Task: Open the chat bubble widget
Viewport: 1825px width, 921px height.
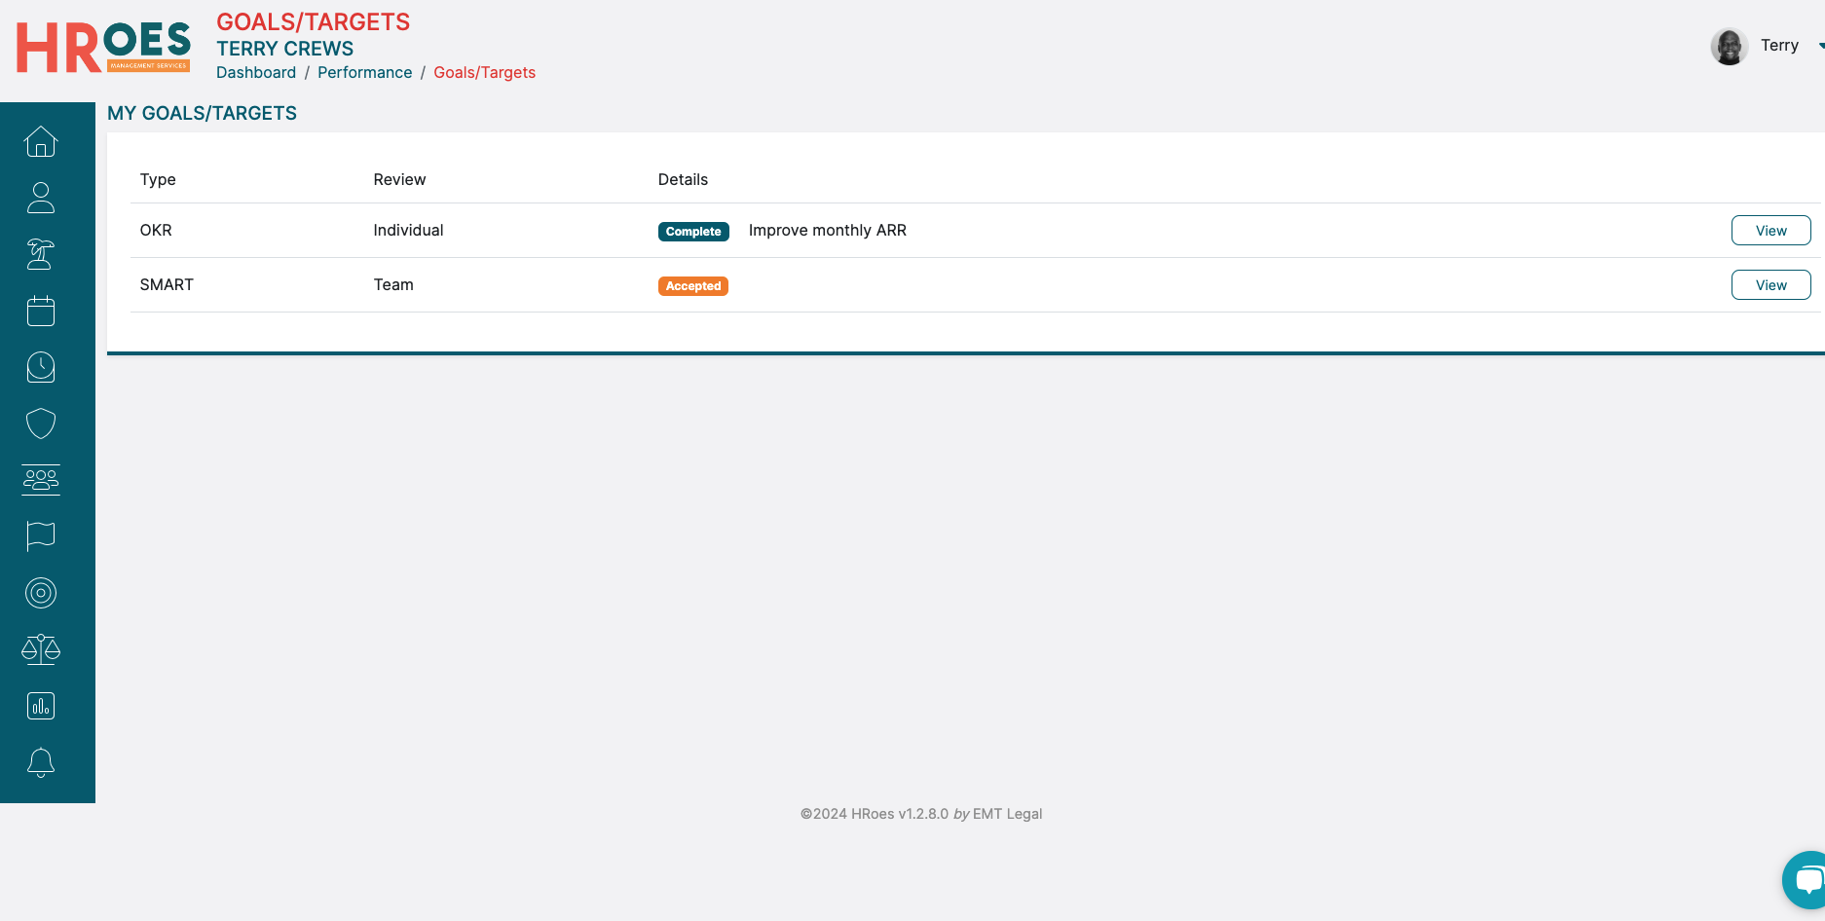Action: point(1806,881)
